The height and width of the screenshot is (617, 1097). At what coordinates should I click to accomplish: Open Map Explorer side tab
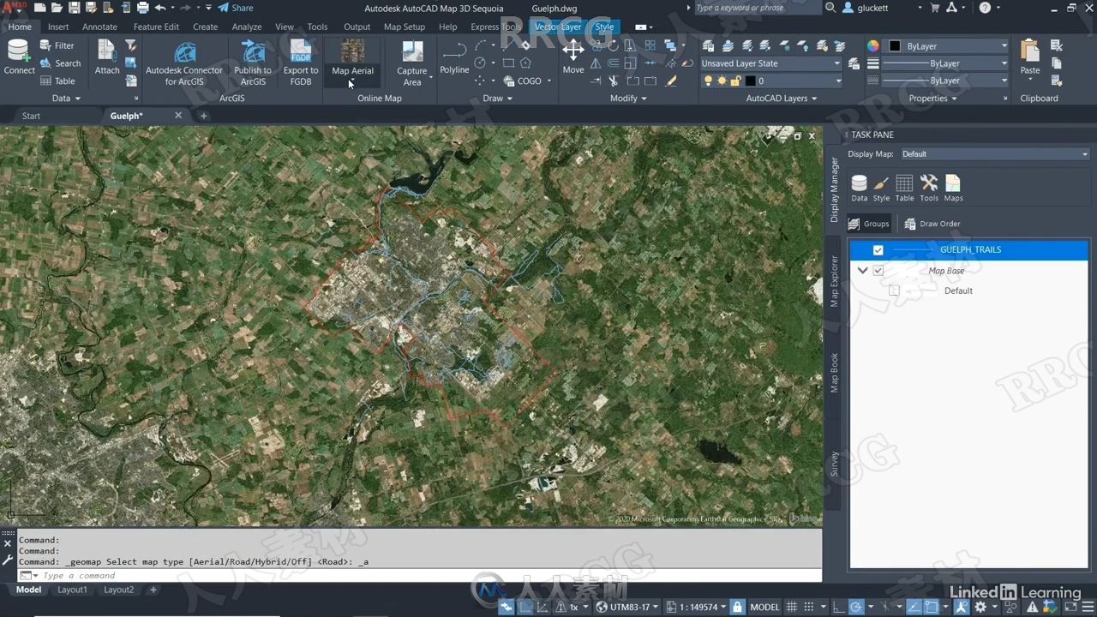click(835, 280)
